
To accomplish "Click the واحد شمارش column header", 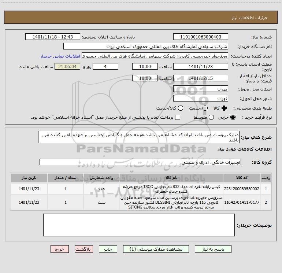I will (101, 178).
